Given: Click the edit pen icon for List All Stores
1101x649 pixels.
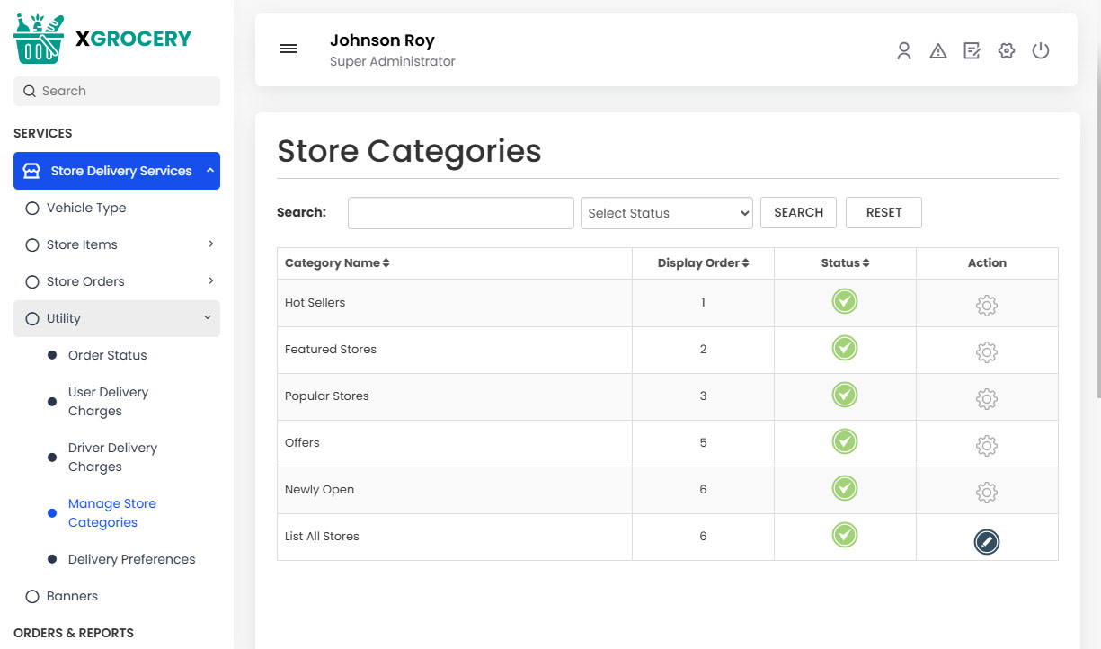Looking at the screenshot, I should pos(986,542).
